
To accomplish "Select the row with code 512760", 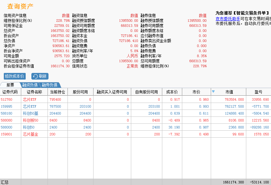I will coord(136,99).
